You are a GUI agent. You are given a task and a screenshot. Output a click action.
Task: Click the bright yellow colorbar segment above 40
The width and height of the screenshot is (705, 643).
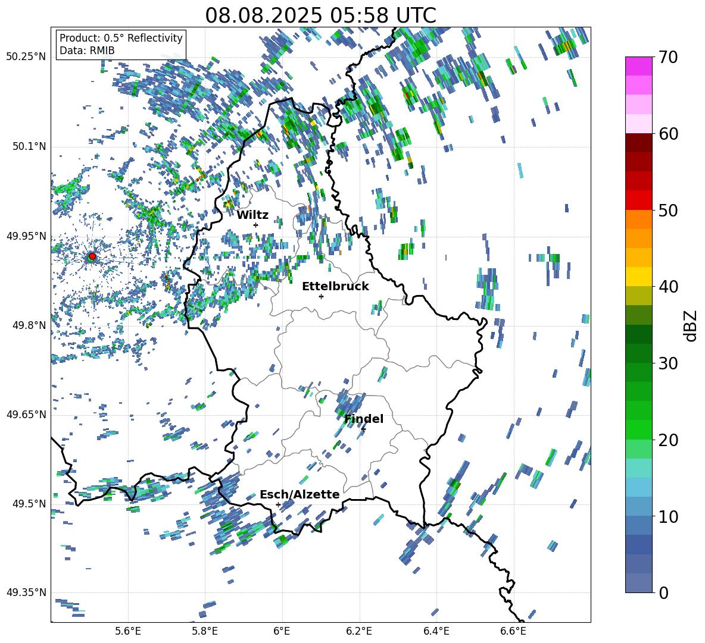638,277
